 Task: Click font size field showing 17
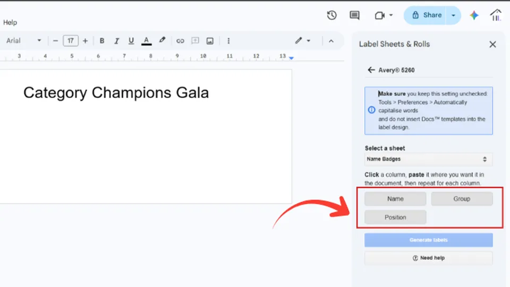click(71, 41)
